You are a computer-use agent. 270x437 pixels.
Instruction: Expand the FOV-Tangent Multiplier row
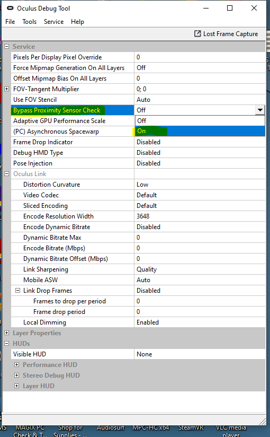click(7, 89)
